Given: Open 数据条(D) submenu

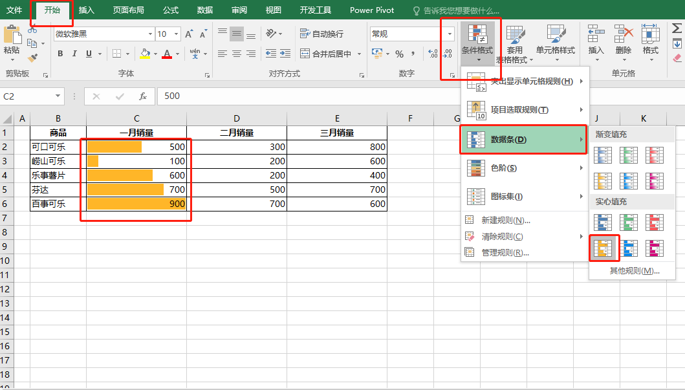Looking at the screenshot, I should click(x=524, y=140).
